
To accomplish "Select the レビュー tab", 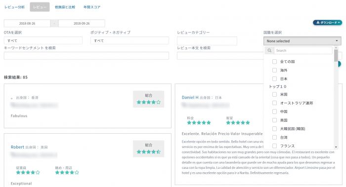I will point(40,7).
